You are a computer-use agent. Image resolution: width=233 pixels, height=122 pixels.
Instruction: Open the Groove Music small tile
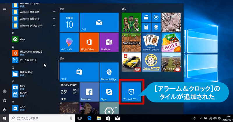coord(156,17)
